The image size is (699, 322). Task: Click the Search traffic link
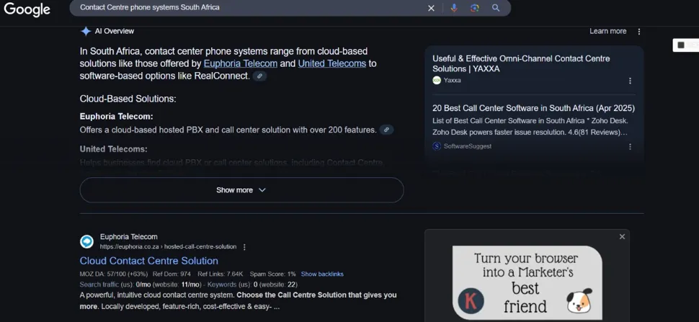99,284
